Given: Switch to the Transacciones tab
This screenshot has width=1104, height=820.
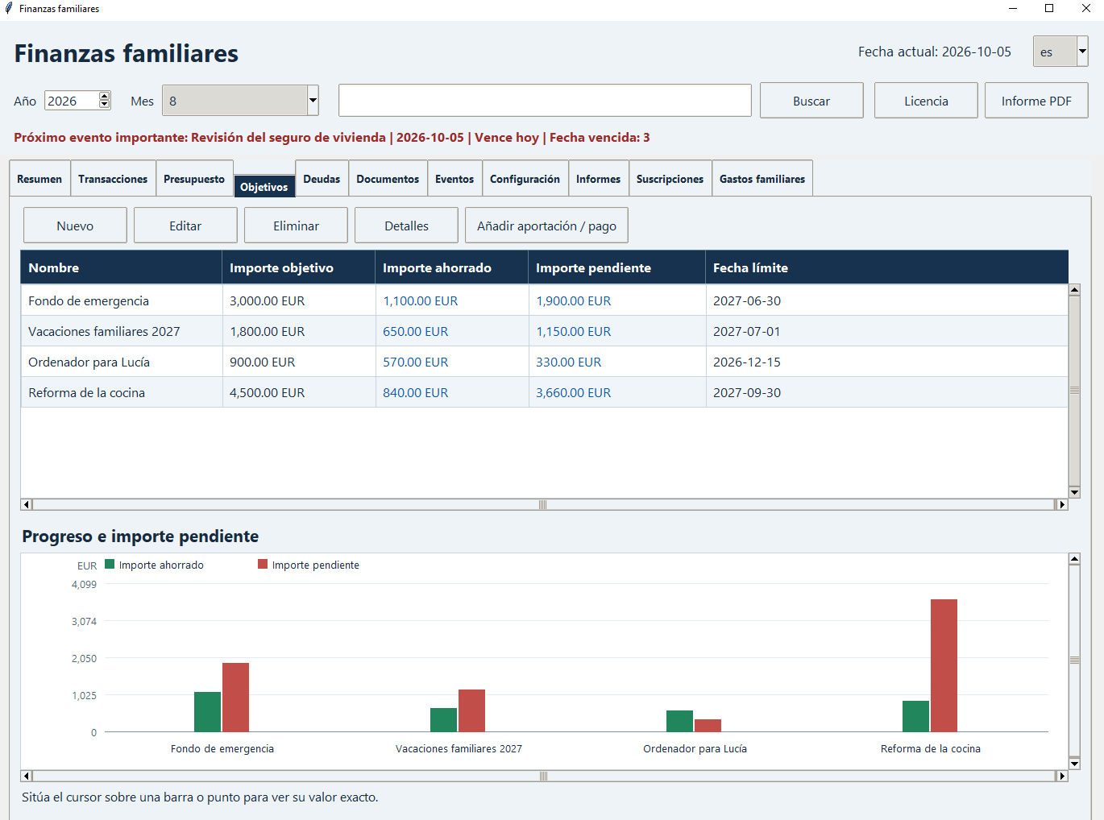Looking at the screenshot, I should point(113,179).
